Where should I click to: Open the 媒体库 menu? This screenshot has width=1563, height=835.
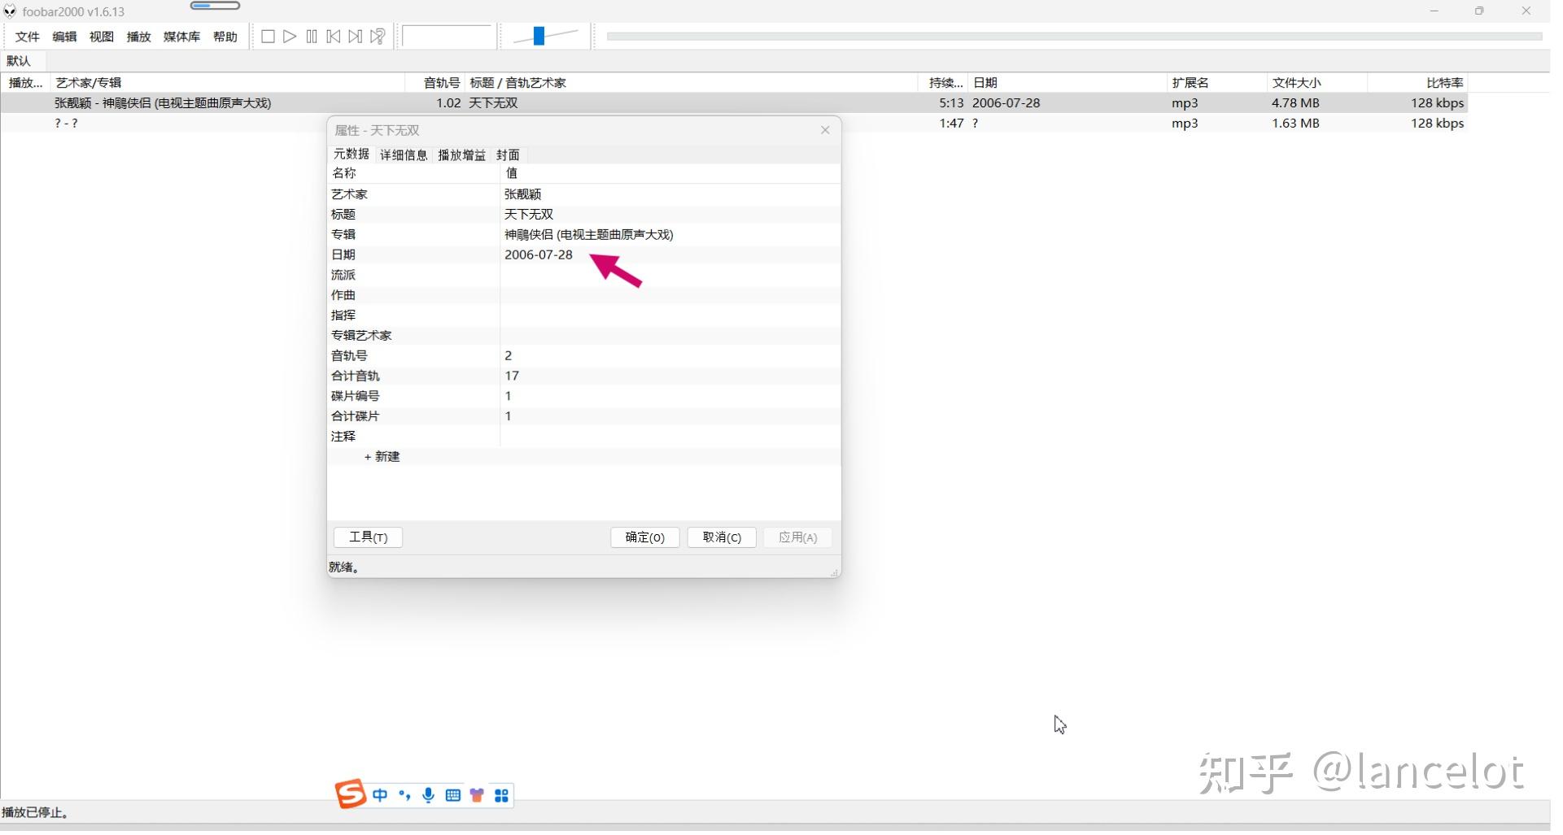coord(183,37)
